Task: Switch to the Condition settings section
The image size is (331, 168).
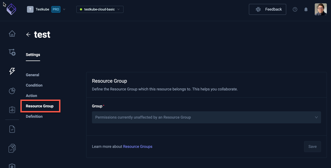Action: coord(34,85)
